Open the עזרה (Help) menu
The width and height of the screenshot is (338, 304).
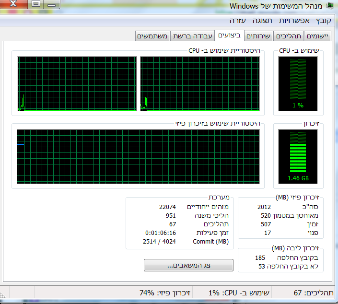(x=238, y=21)
